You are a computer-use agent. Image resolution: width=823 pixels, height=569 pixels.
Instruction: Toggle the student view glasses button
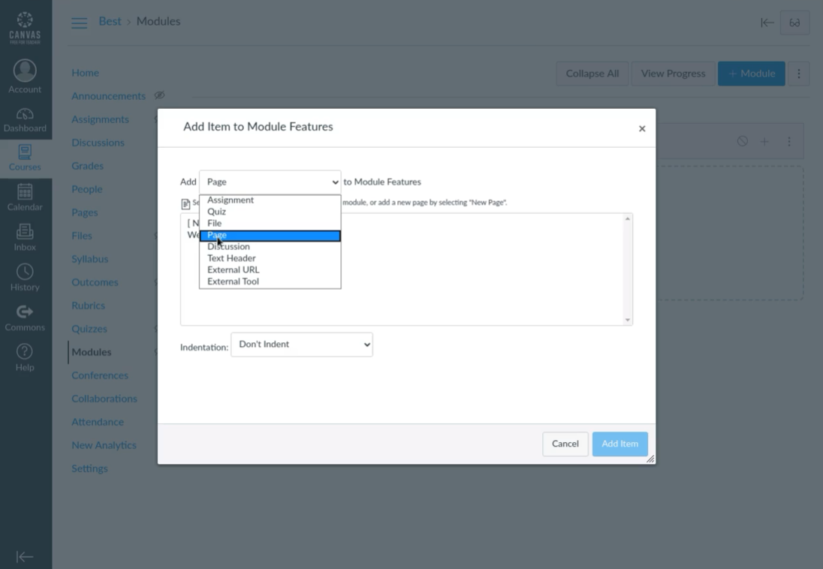(x=794, y=23)
